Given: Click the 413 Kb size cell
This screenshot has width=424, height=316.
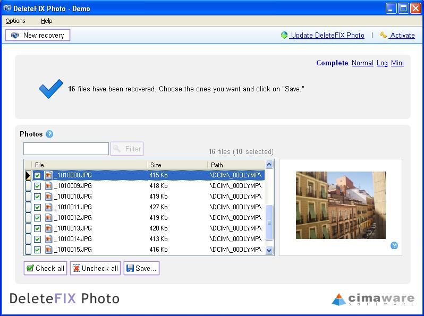Looking at the screenshot, I should [158, 239].
